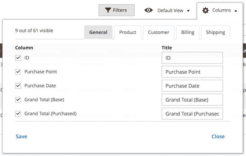Click the Purchase Date title field
Viewport: 246px width, 156px height.
tap(192, 86)
